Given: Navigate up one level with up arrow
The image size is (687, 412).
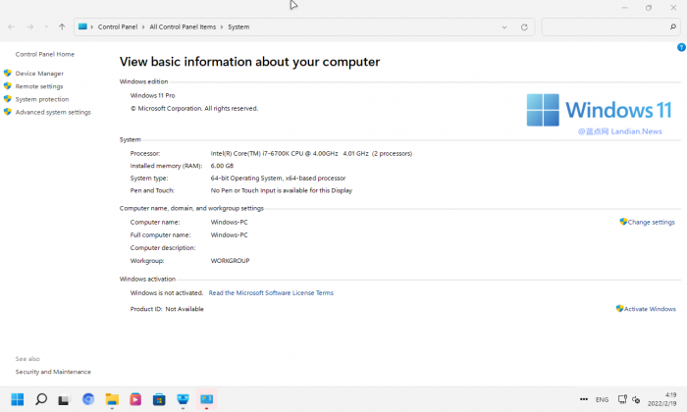Looking at the screenshot, I should coord(62,26).
